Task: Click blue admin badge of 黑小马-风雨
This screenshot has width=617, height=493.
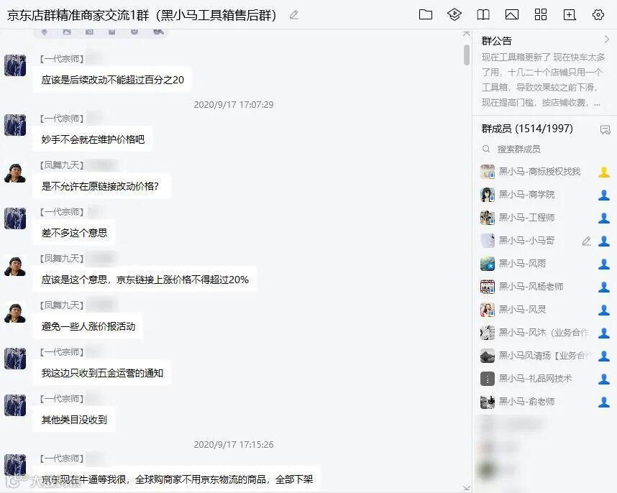Action: [x=603, y=264]
